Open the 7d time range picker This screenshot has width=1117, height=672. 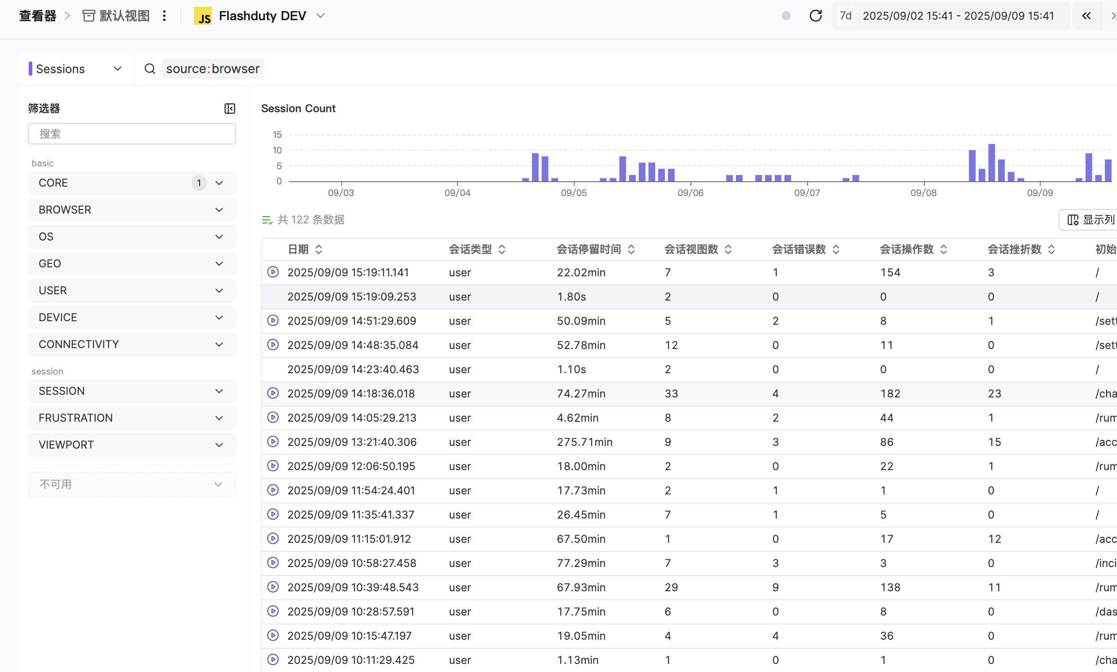coord(950,16)
